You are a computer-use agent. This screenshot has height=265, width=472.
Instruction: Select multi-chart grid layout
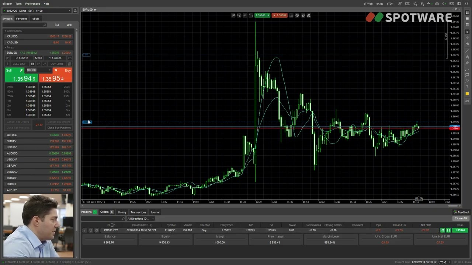tap(467, 13)
